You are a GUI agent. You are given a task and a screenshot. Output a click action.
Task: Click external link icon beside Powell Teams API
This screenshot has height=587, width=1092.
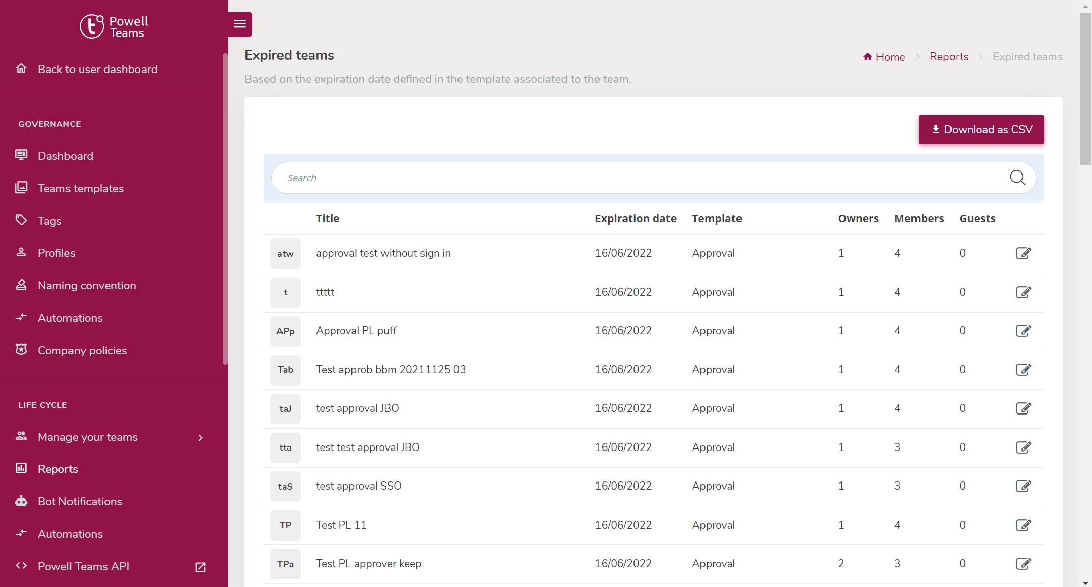(201, 567)
